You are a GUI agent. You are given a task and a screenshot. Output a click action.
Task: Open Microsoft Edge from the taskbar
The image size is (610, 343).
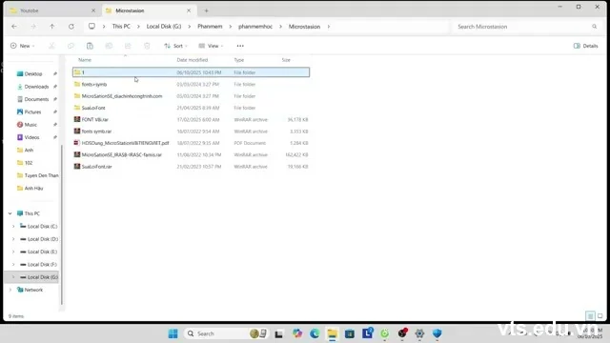click(315, 333)
